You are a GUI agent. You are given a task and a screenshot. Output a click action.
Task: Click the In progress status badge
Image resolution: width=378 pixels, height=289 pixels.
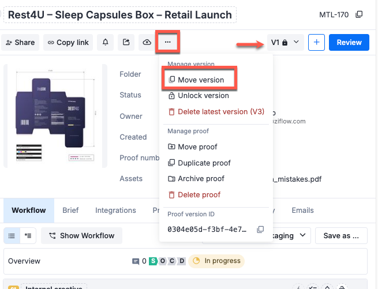pyautogui.click(x=216, y=261)
